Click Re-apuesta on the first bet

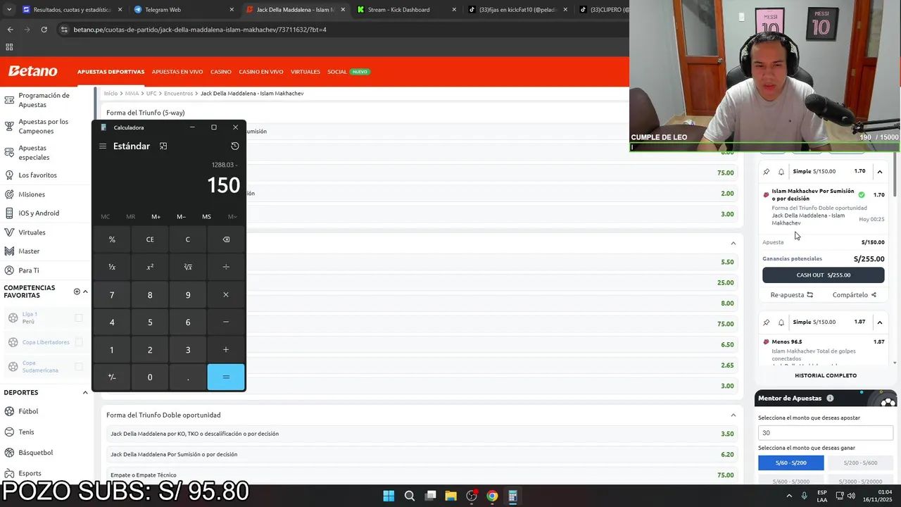792,295
